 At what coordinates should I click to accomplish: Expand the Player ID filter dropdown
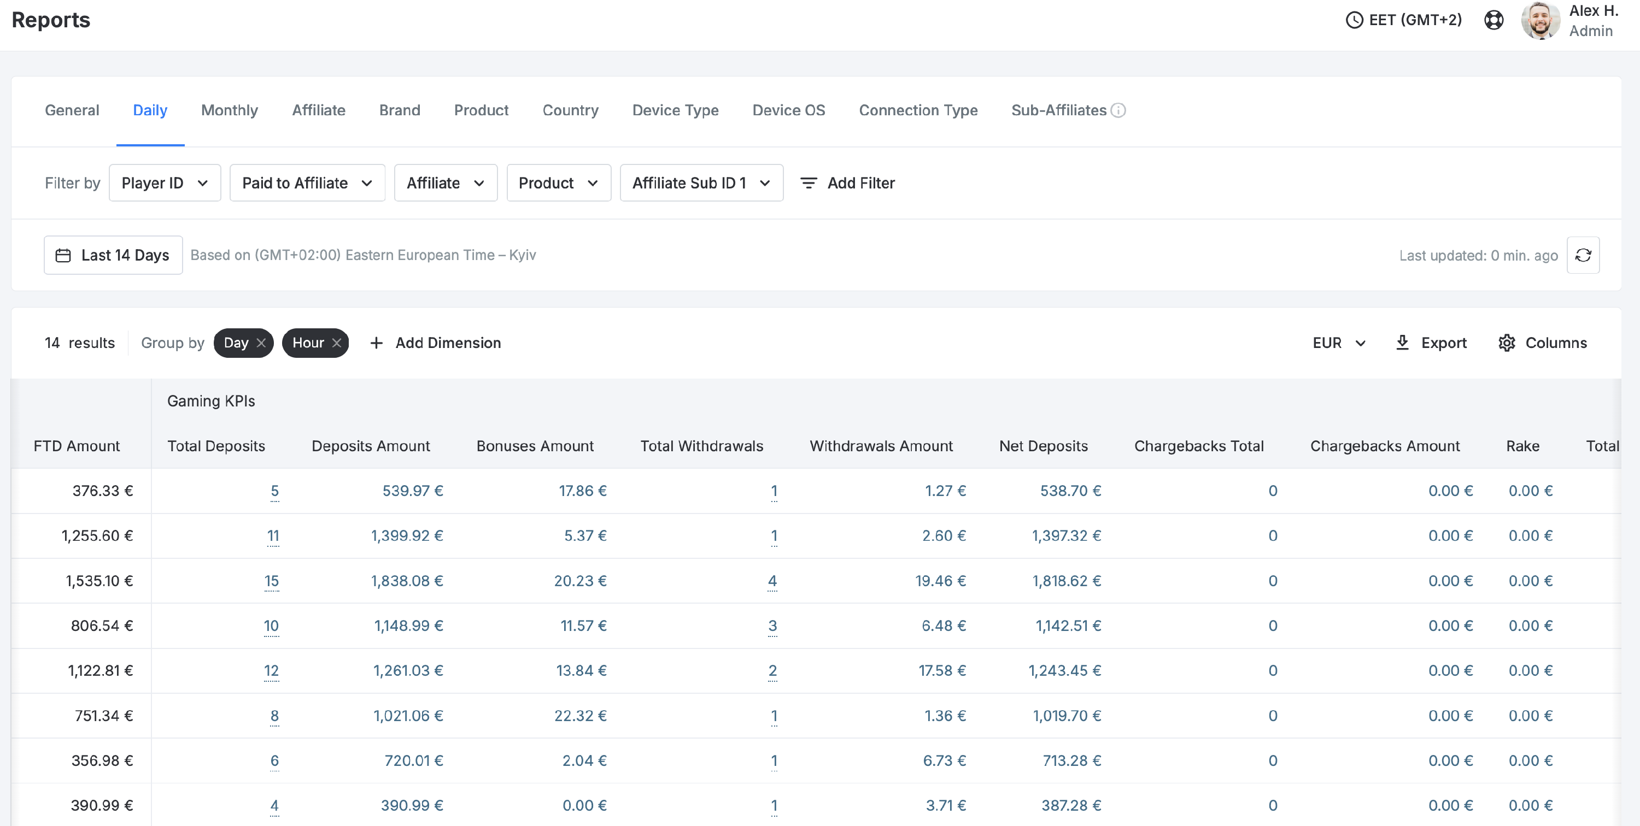pyautogui.click(x=165, y=183)
